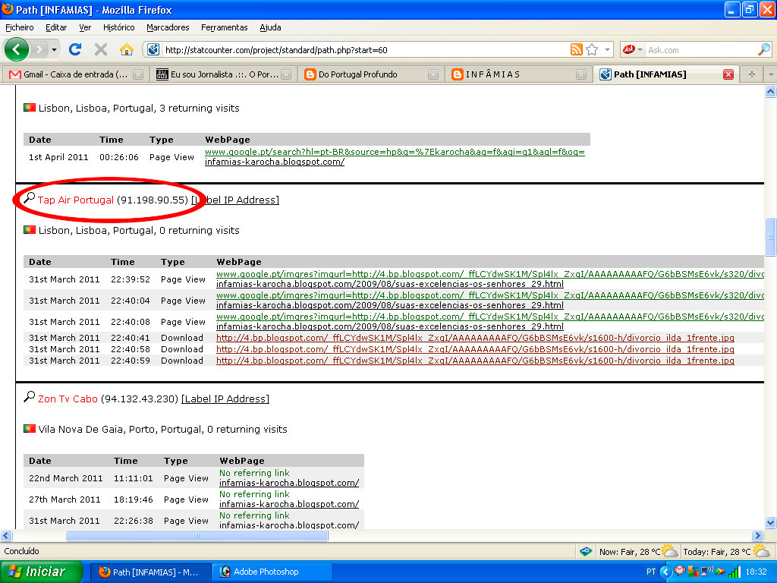Click the magnifier icon beside Zon Tv Cabo

(30, 396)
